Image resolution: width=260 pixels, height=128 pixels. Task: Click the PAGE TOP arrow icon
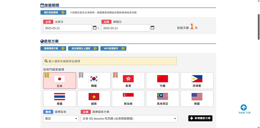[x=243, y=107]
